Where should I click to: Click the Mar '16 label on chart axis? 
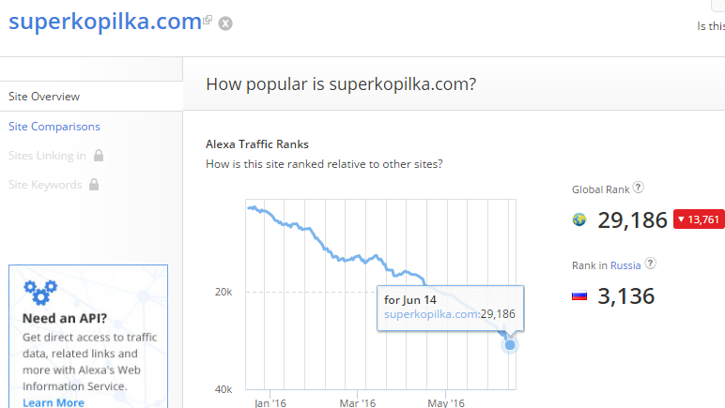coord(358,403)
